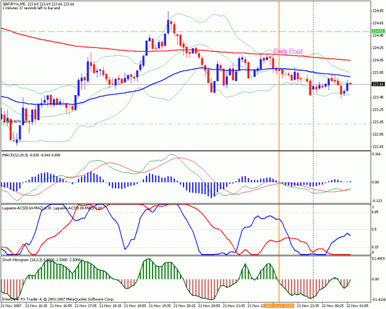Image resolution: width=386 pixels, height=309 pixels.
Task: Click the '22 Nov 01:05' time axis label
Action: coord(358,305)
